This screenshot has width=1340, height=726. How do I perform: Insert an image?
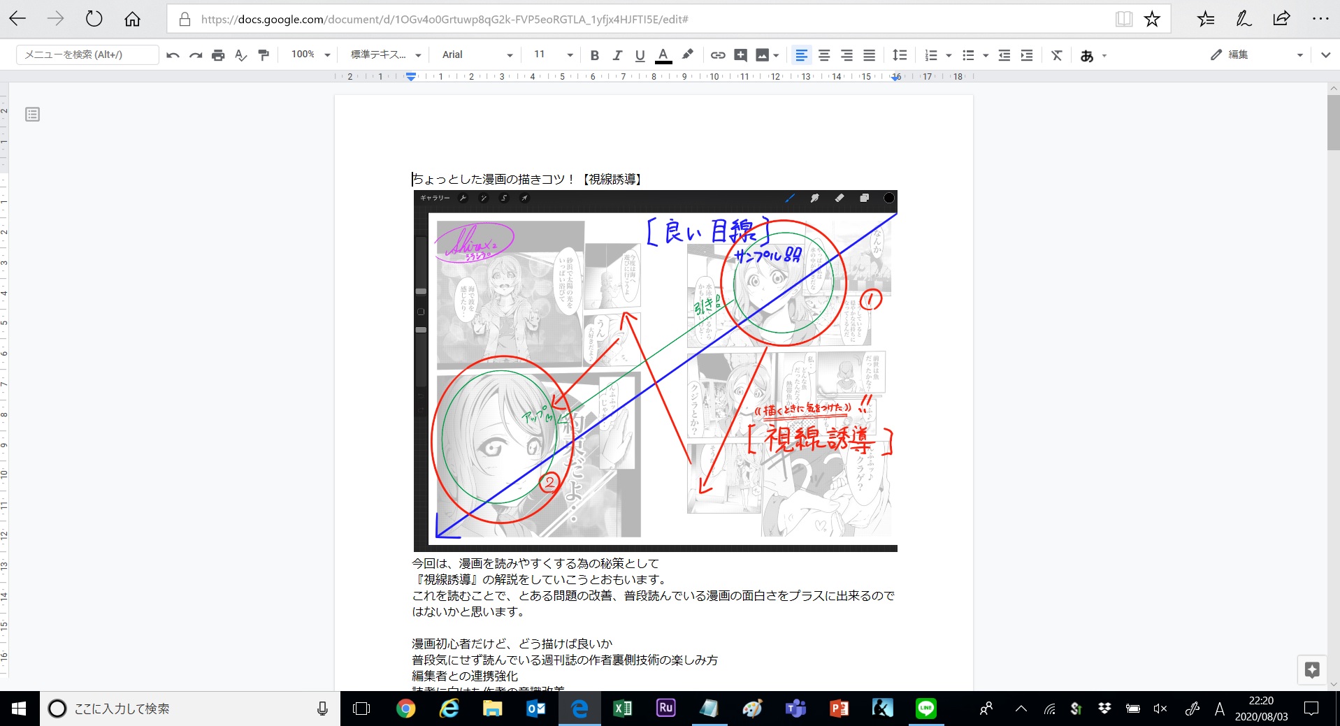pyautogui.click(x=762, y=55)
